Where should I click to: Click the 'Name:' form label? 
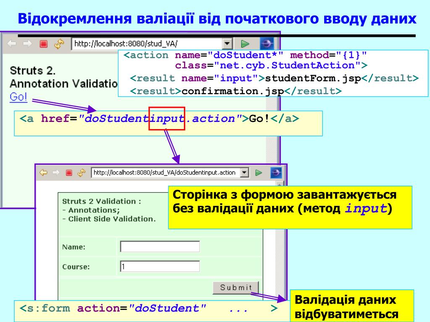pyautogui.click(x=73, y=247)
